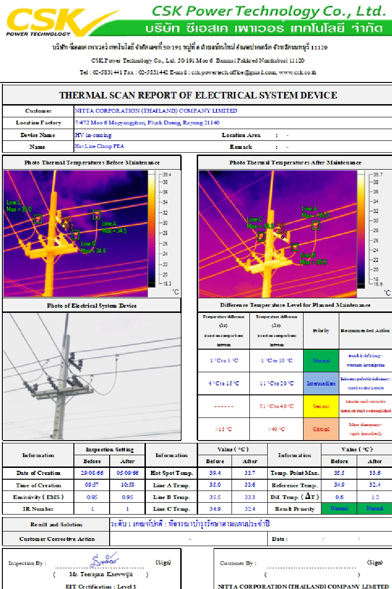This screenshot has width=392, height=589.
Task: Click the yellow Serious priority cell
Action: point(321,406)
